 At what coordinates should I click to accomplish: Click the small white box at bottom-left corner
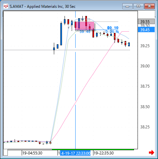coord(6,152)
